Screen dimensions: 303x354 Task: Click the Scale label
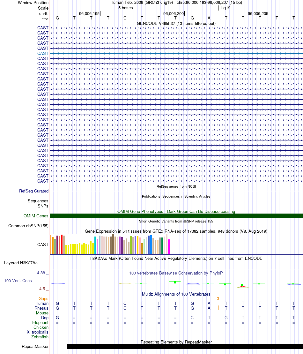pyautogui.click(x=43, y=8)
